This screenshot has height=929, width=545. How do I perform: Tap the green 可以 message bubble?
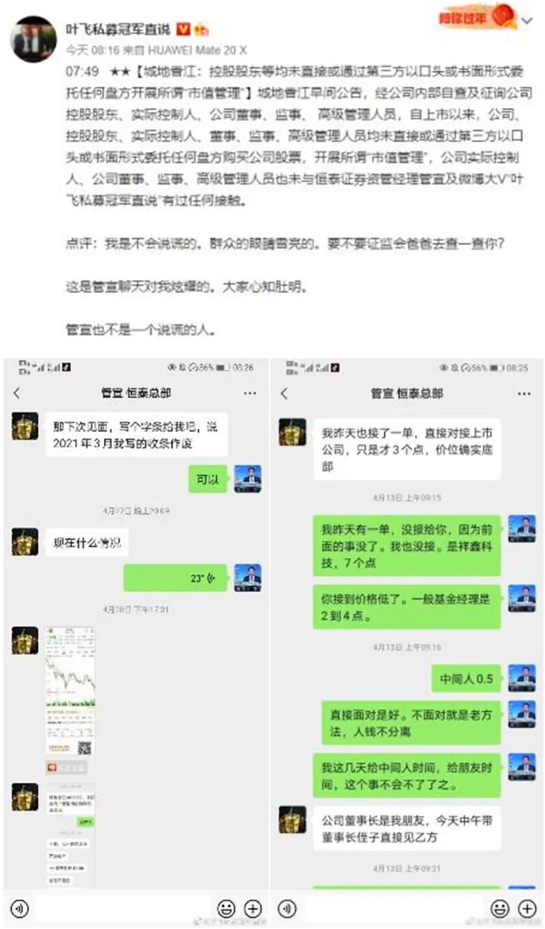click(208, 480)
